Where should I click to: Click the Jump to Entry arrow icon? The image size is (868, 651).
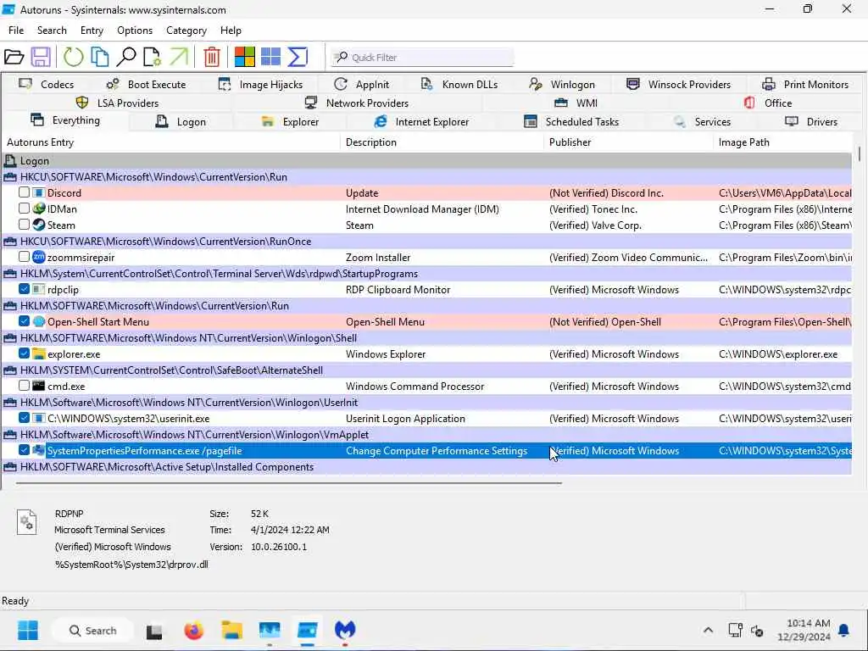[x=179, y=57]
